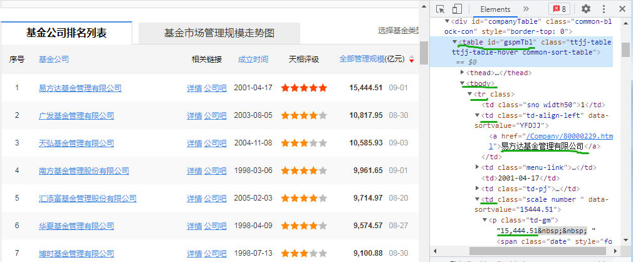Open 广发基金管理有限公司 company link
The width and height of the screenshot is (633, 262).
coord(76,116)
